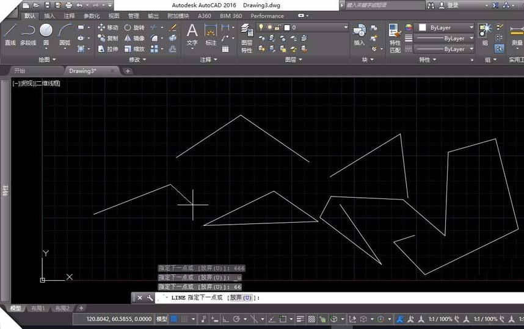524x329 pixels.
Task: Activate the Move (移动) command
Action: pos(107,27)
